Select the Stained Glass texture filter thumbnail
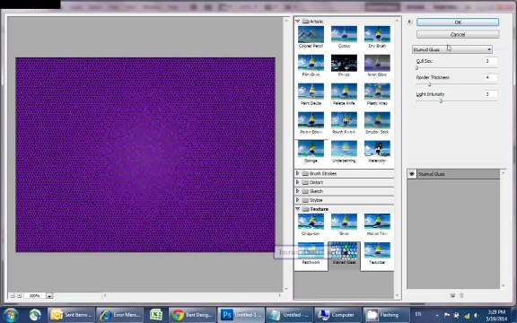This screenshot has height=323, width=517. (x=344, y=250)
